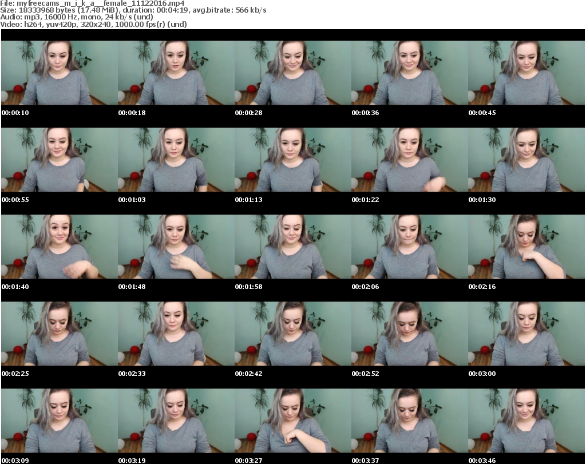Select the frame stamped 00:02:06
This screenshot has height=464, width=586.
[410, 247]
